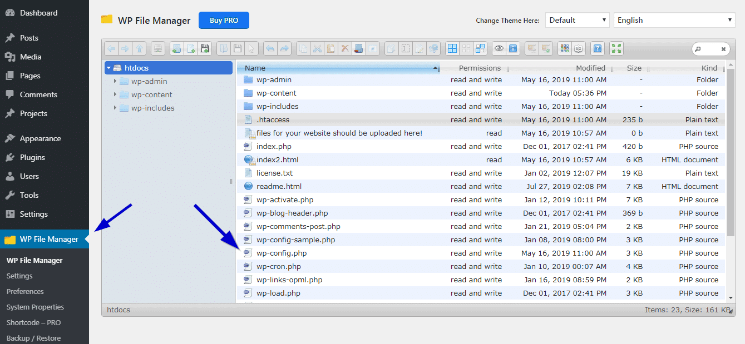Create a new file with toolbar icon
Image resolution: width=745 pixels, height=344 pixels.
[191, 48]
